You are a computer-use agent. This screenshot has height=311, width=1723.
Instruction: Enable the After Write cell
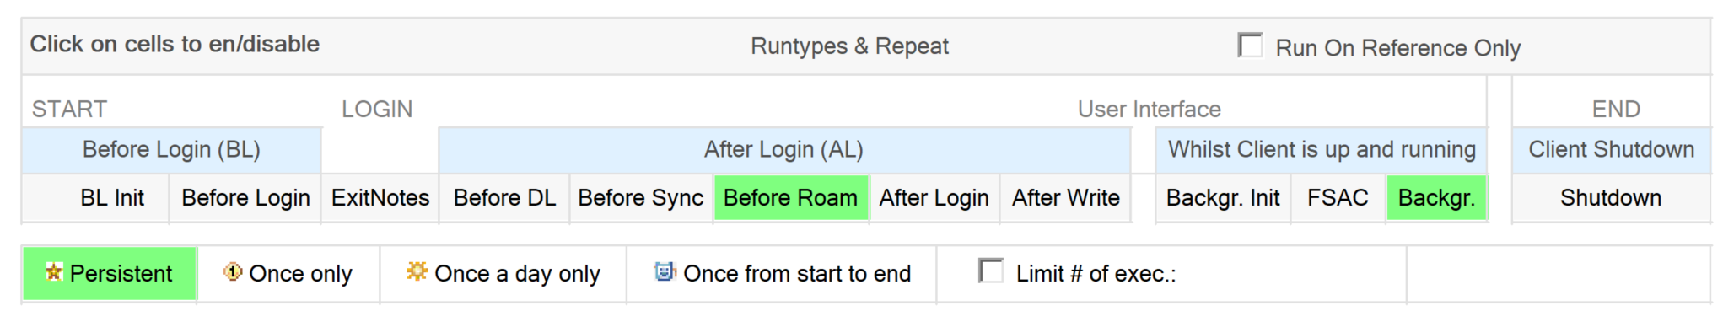[1066, 198]
